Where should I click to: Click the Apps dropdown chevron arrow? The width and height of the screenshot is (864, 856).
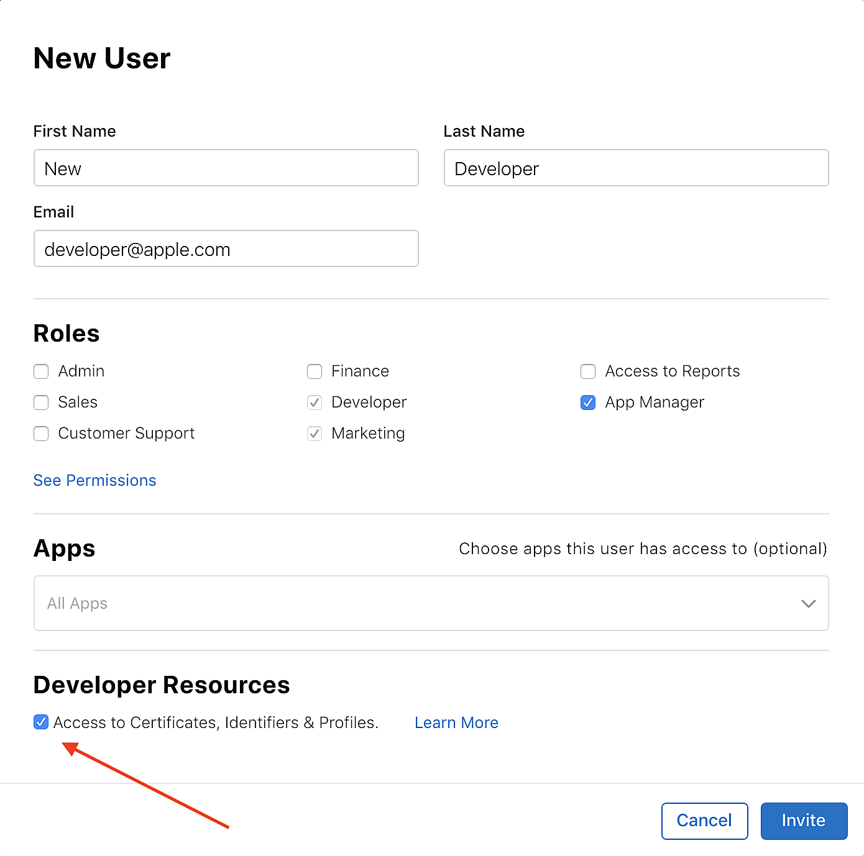pos(808,603)
